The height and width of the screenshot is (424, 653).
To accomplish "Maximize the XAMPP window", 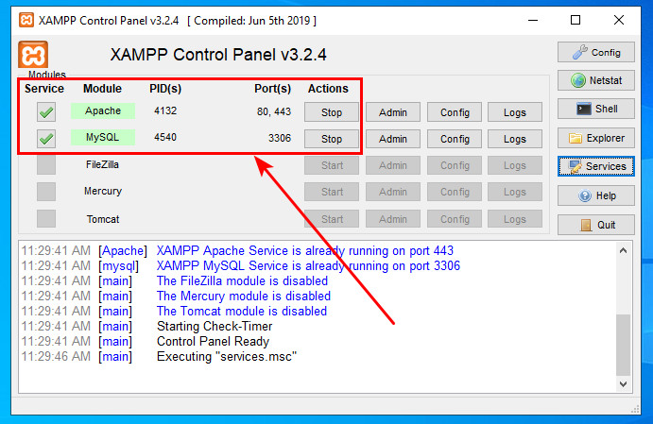I will [x=576, y=20].
